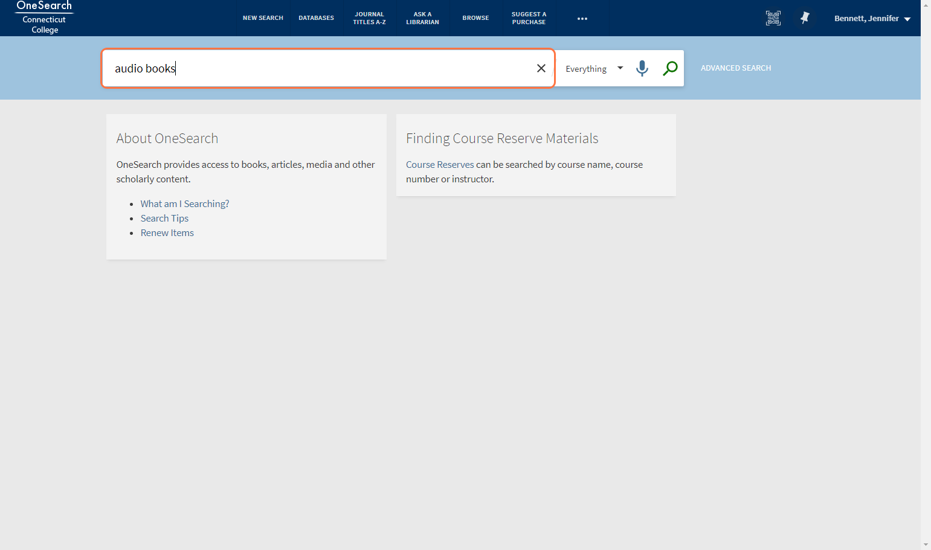The image size is (931, 550).
Task: Open the Advanced Search link
Action: 736,68
